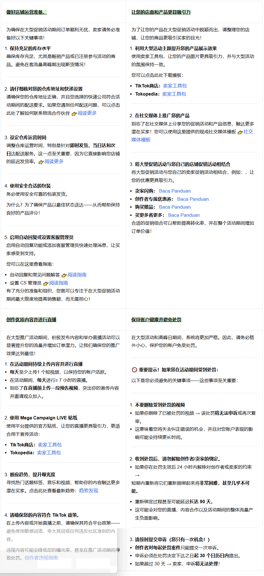264x576 pixels.
Task: Open 阅读更多 link about warehouse operating hours
Action: tap(54, 161)
